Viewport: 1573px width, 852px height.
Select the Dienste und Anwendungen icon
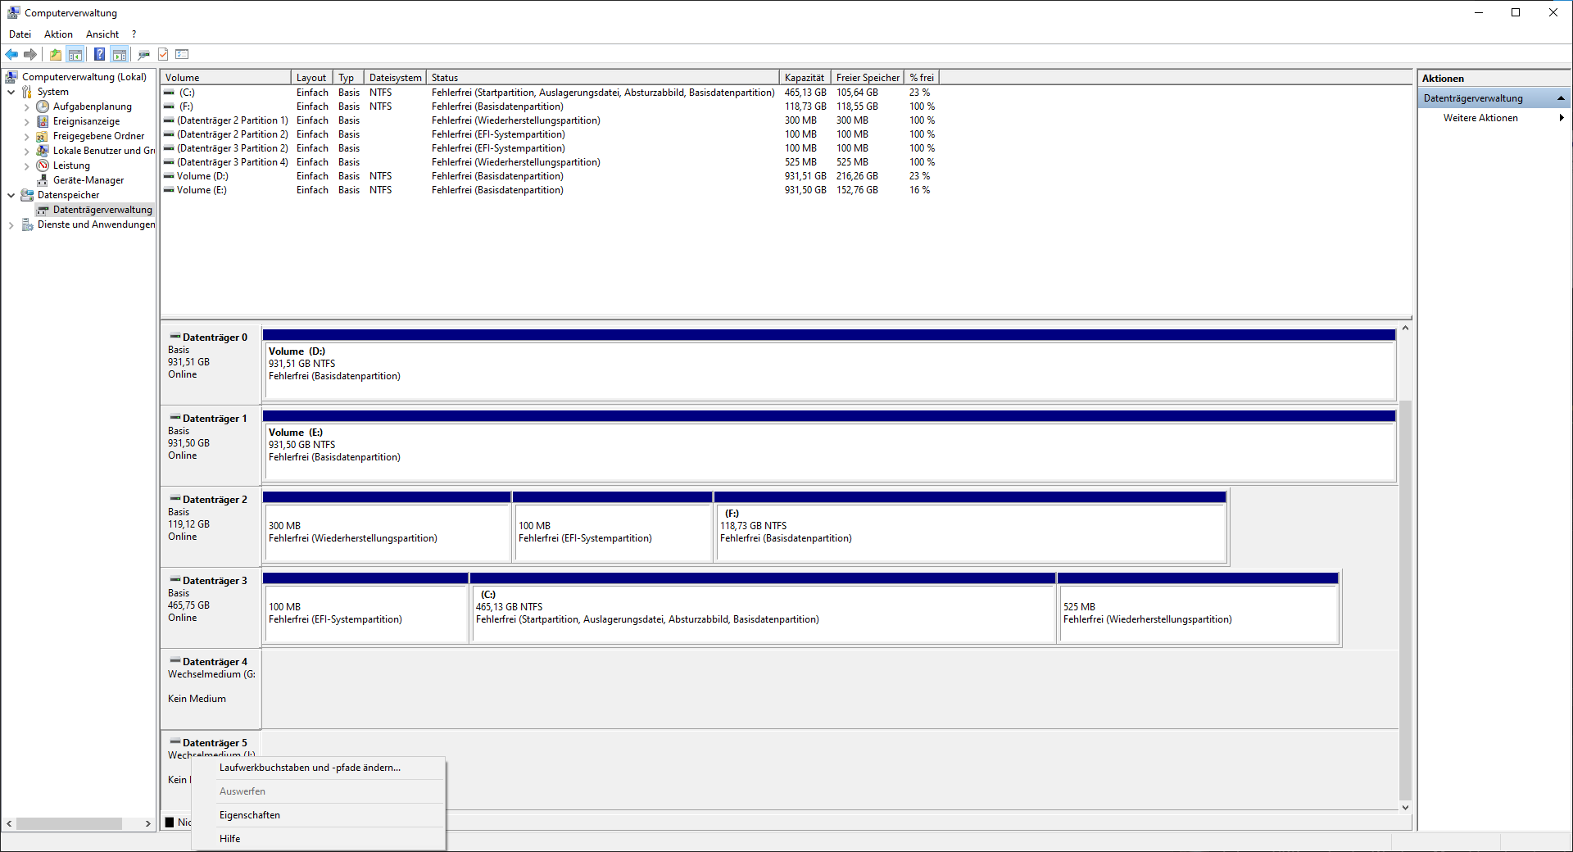point(27,224)
